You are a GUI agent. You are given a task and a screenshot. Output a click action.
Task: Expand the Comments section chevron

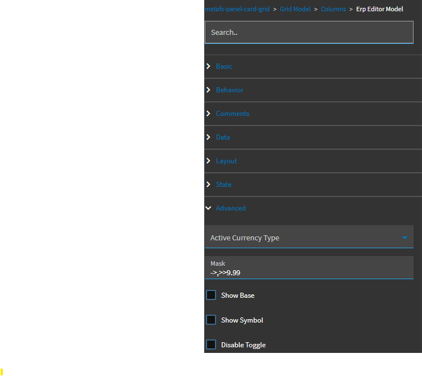(x=208, y=114)
